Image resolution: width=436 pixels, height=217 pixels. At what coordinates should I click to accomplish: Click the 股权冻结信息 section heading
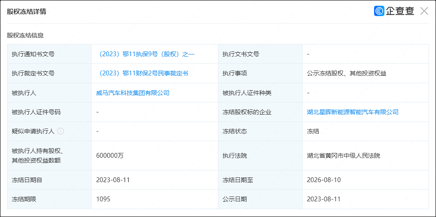pos(25,36)
